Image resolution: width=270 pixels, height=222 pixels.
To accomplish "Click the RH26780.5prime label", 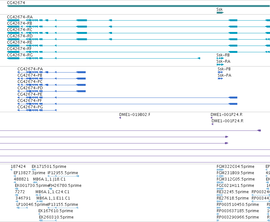I will coord(65,186).
